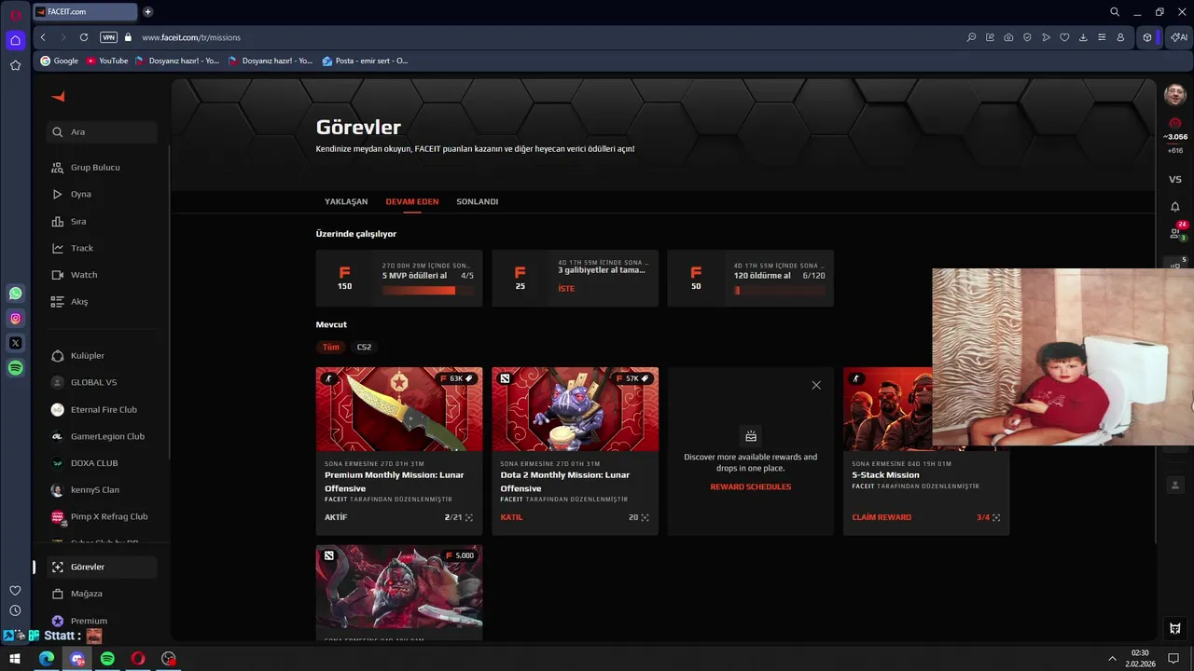Viewport: 1194px width, 671px height.
Task: Click the İSTE link on 3 galibiyetler card
Action: 566,289
